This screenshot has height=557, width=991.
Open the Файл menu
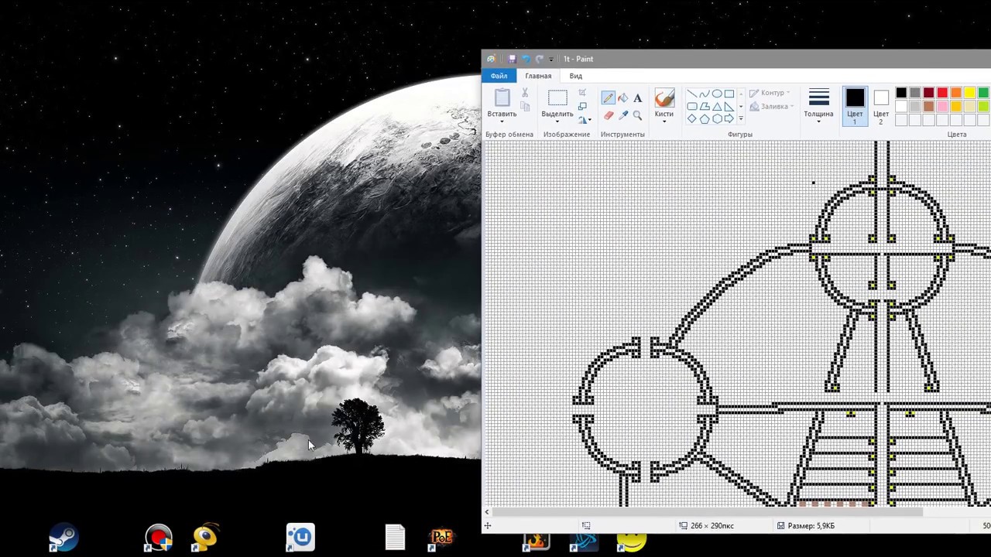point(499,76)
